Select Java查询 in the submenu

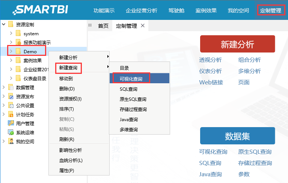(139, 119)
